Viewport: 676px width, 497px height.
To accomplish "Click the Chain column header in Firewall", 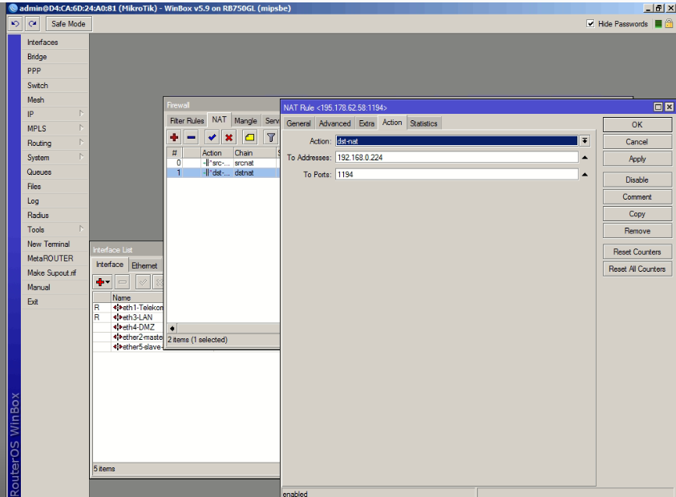I will (x=254, y=152).
